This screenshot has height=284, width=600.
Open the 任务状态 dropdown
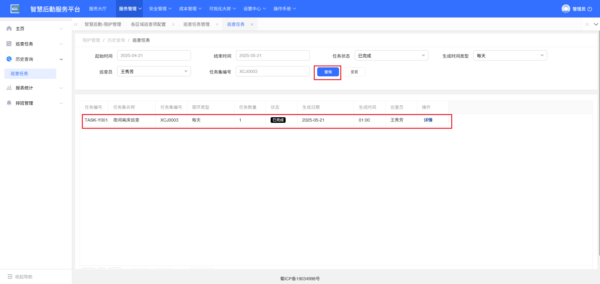(391, 55)
